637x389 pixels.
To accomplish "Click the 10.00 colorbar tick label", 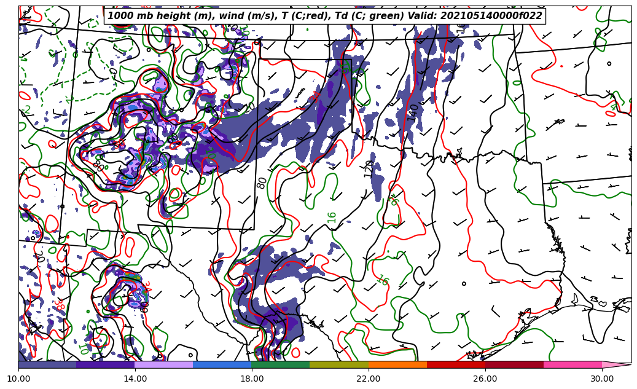I will tap(18, 379).
